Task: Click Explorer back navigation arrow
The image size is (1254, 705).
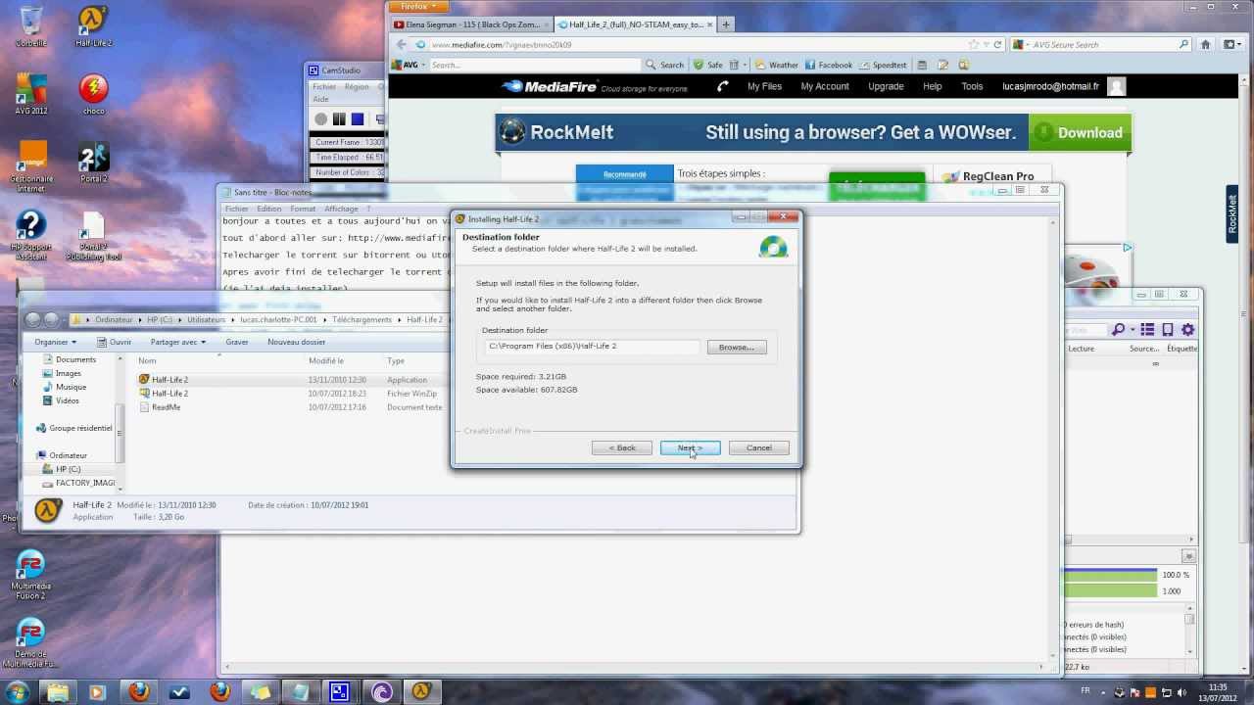Action: [x=32, y=319]
